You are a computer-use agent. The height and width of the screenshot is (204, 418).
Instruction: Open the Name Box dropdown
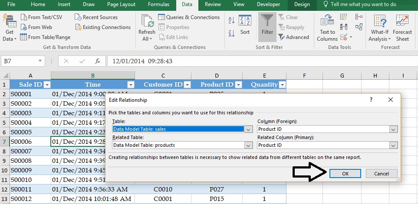40,61
